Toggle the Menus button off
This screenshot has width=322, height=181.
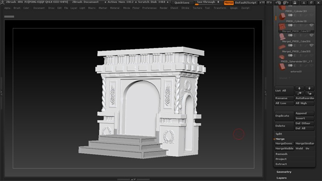[x=229, y=3]
